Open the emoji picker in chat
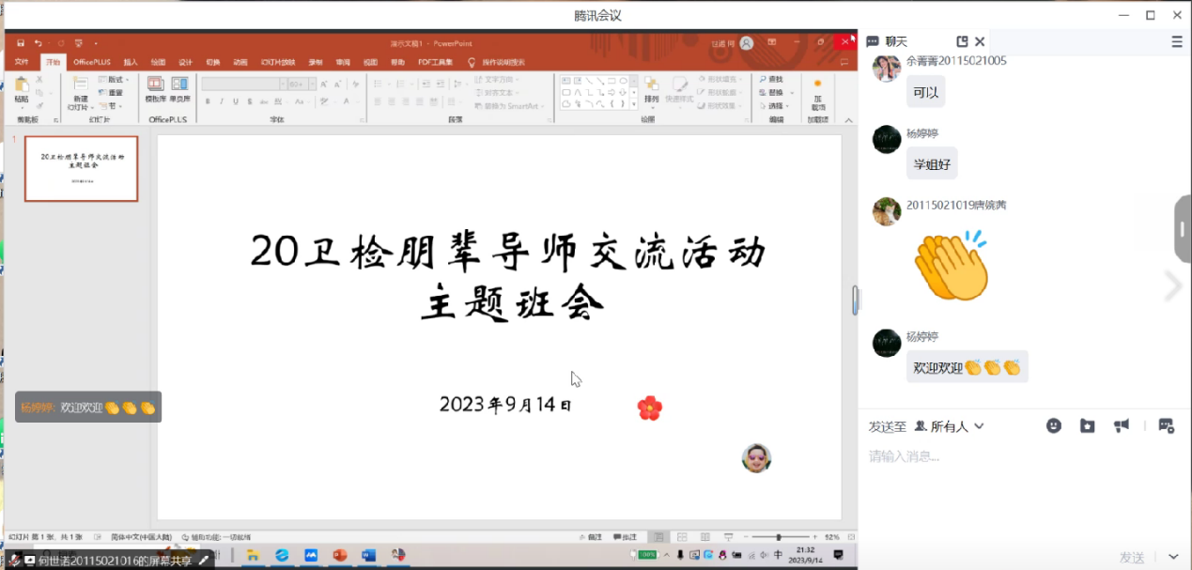 tap(1054, 425)
